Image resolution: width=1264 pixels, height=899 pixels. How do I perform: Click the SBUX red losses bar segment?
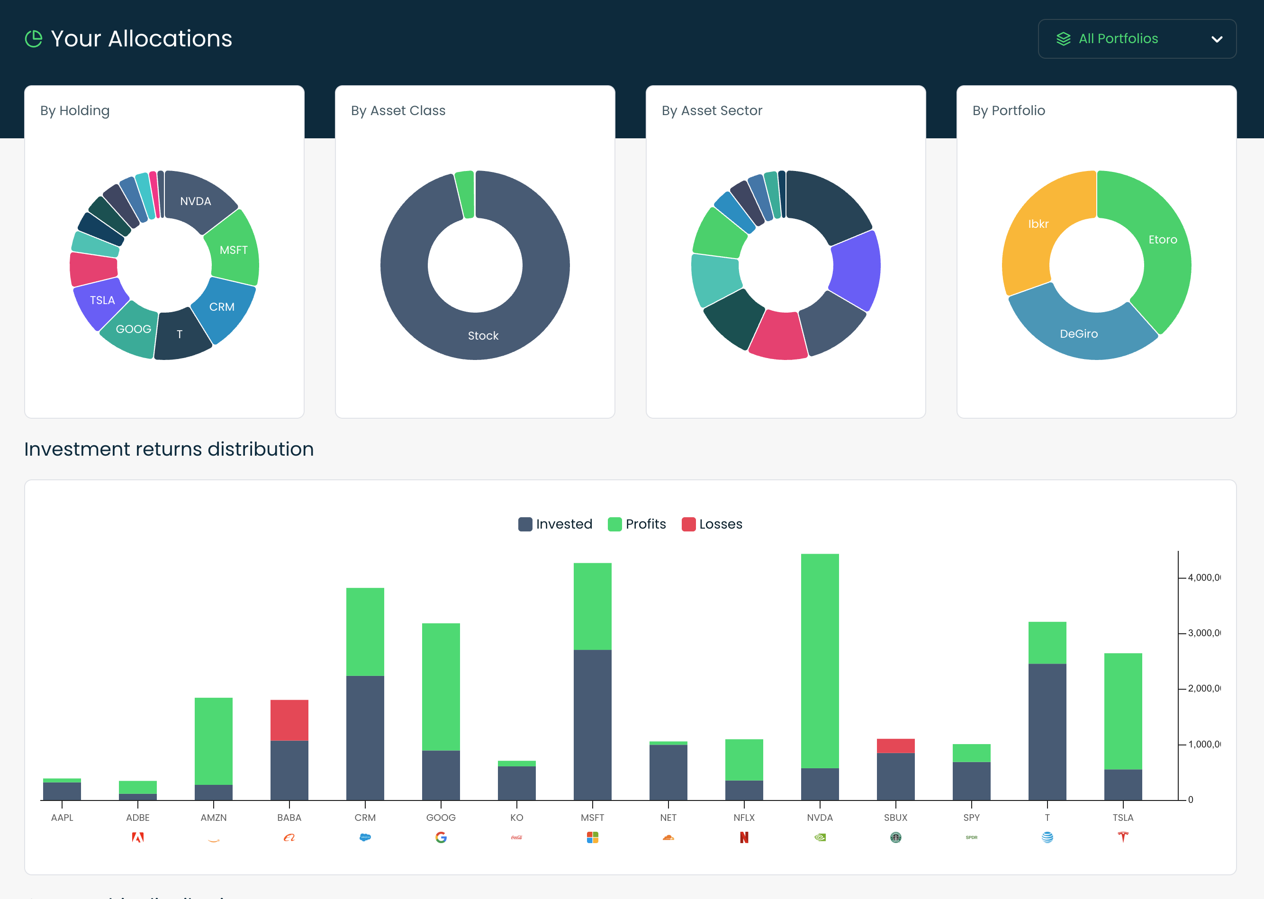(x=896, y=746)
